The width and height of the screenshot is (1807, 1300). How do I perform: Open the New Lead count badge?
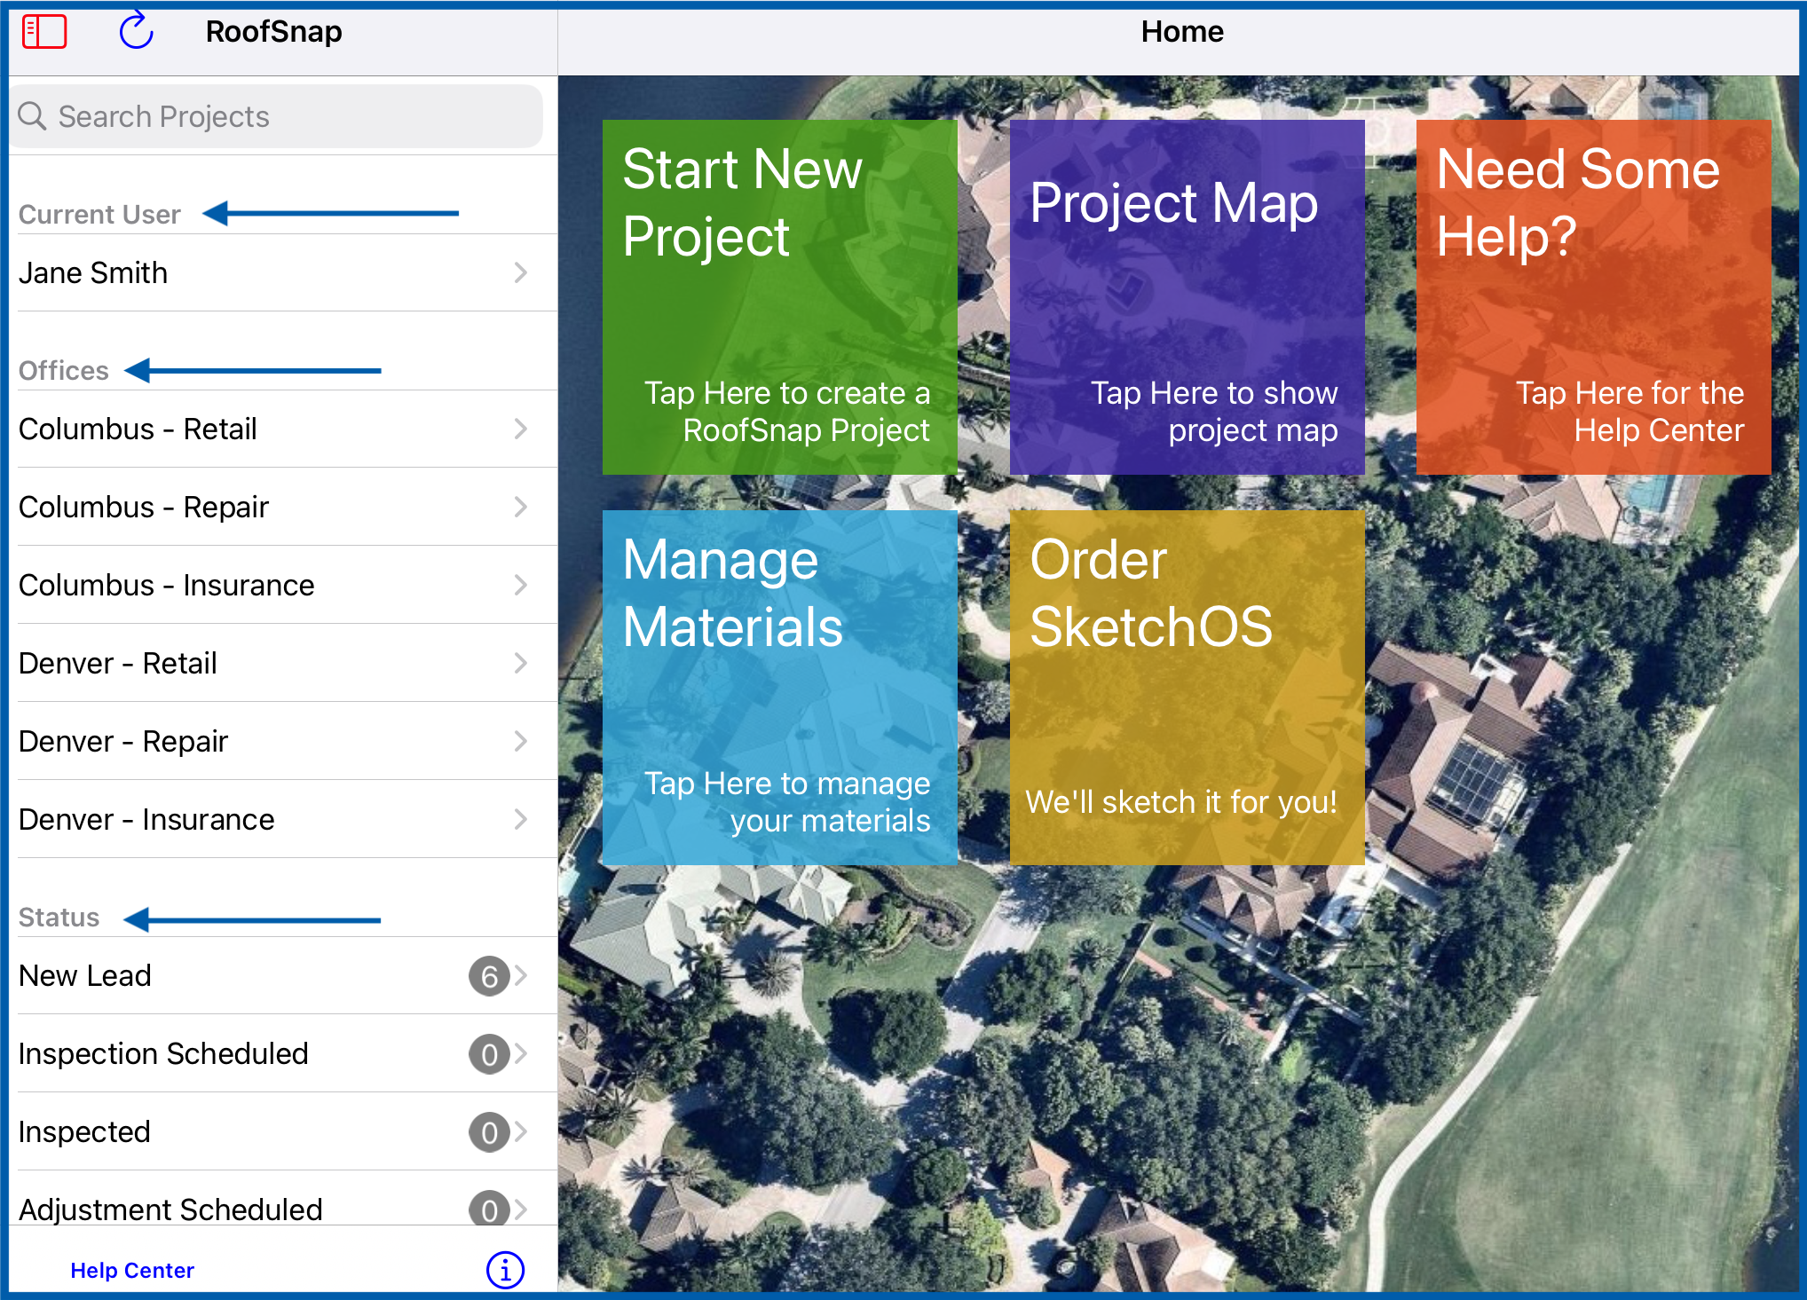point(489,976)
